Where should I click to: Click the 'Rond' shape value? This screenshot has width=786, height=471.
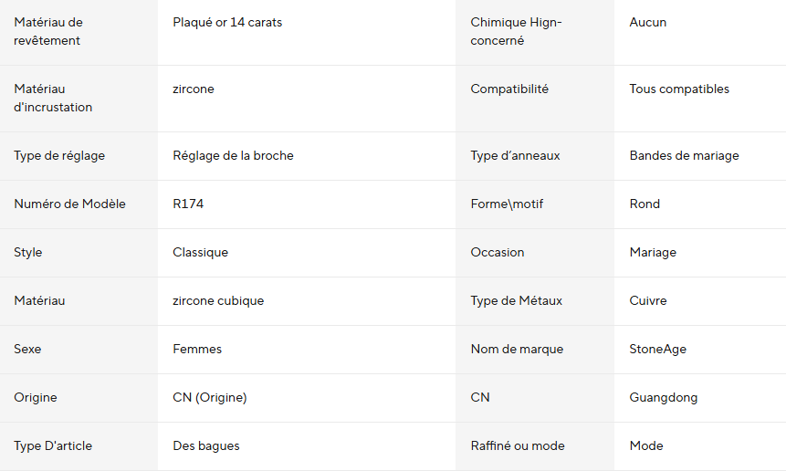pyautogui.click(x=645, y=204)
